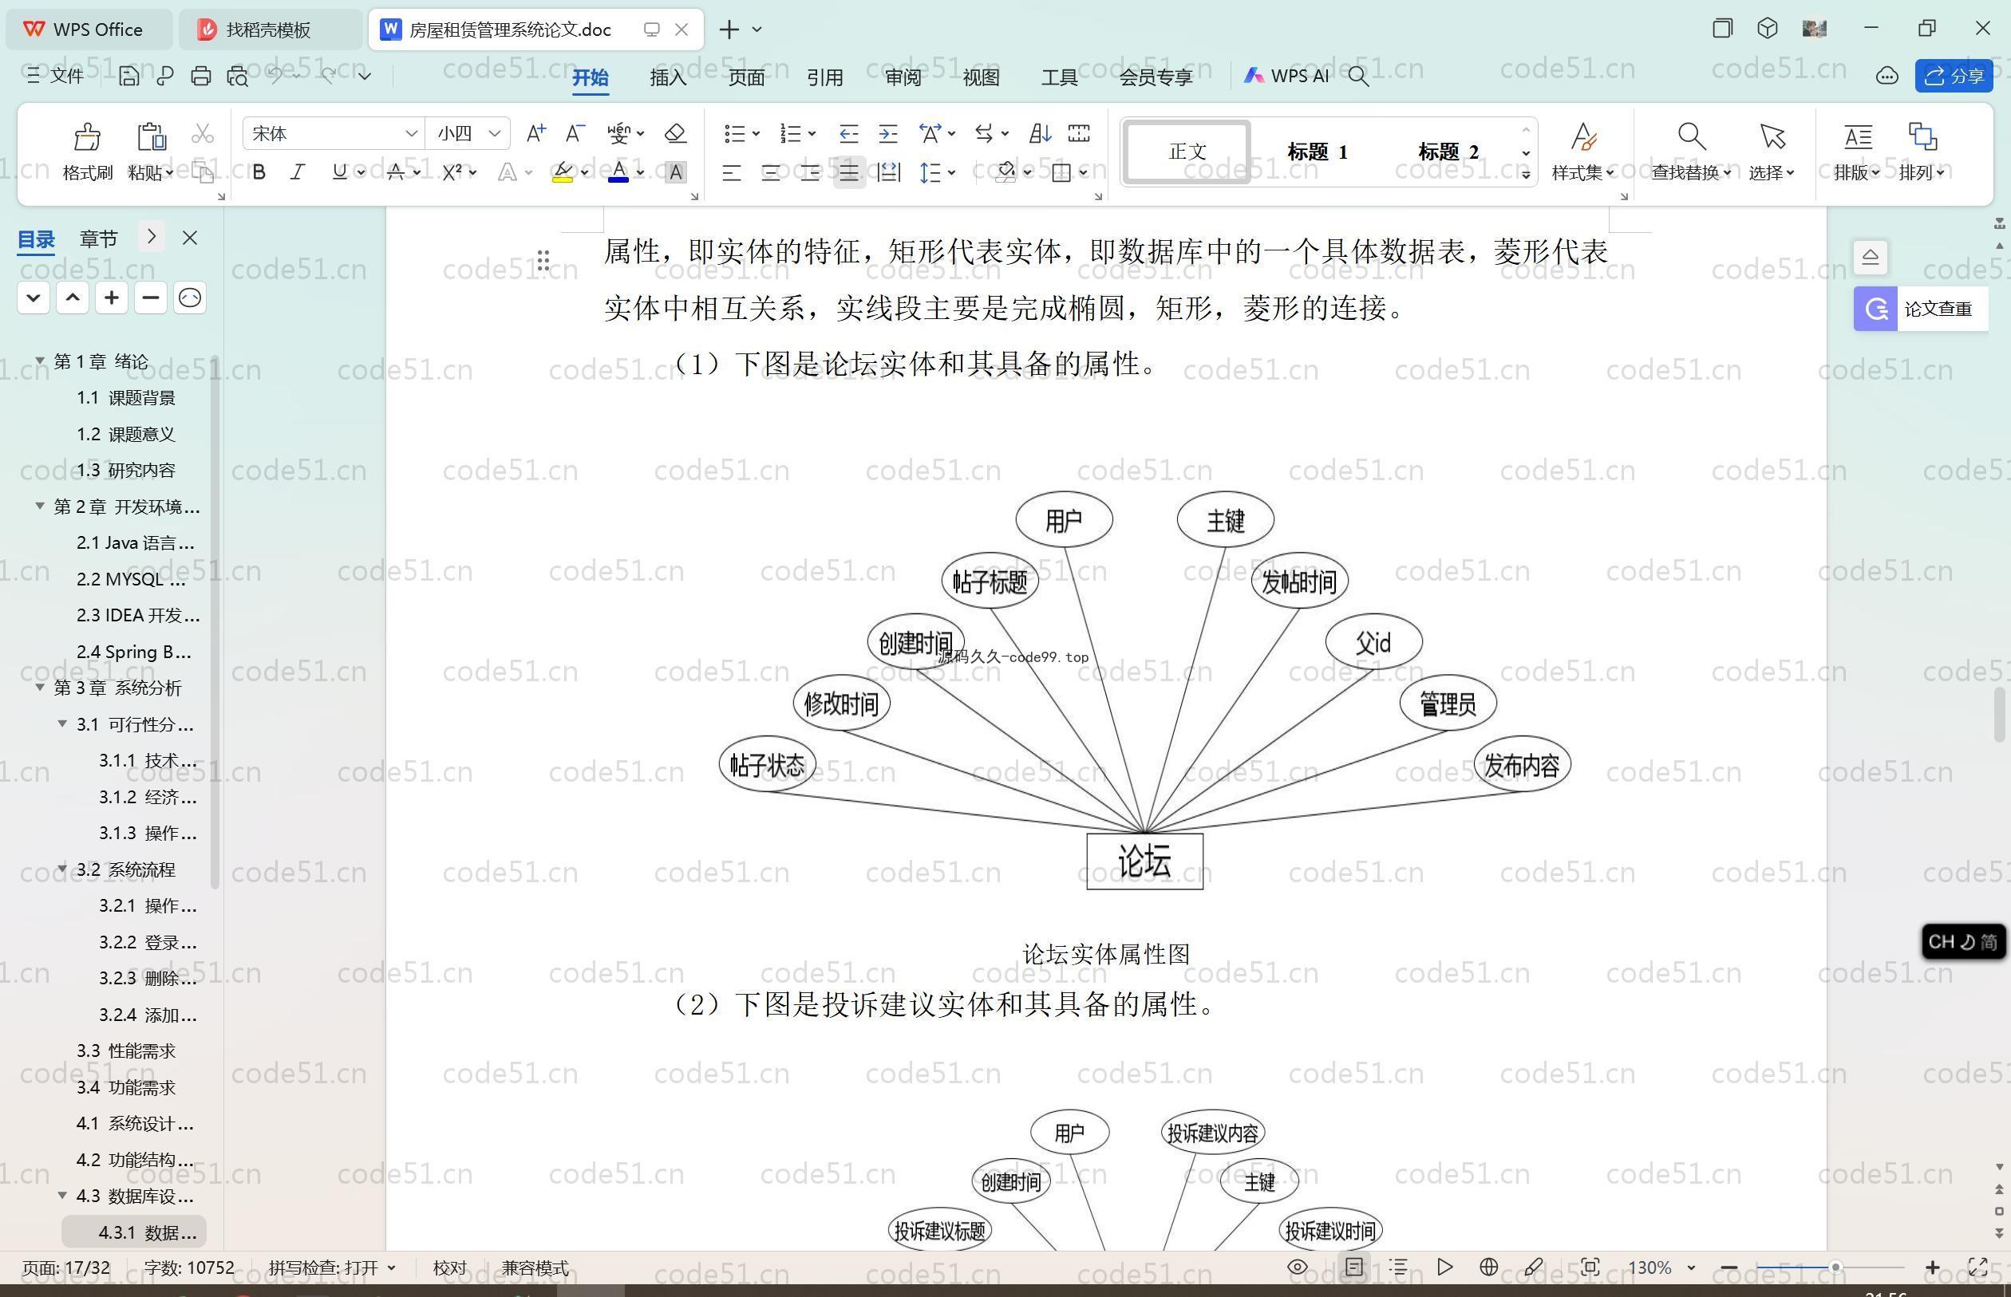Toggle Underline formatting
This screenshot has height=1297, width=2011.
[339, 172]
